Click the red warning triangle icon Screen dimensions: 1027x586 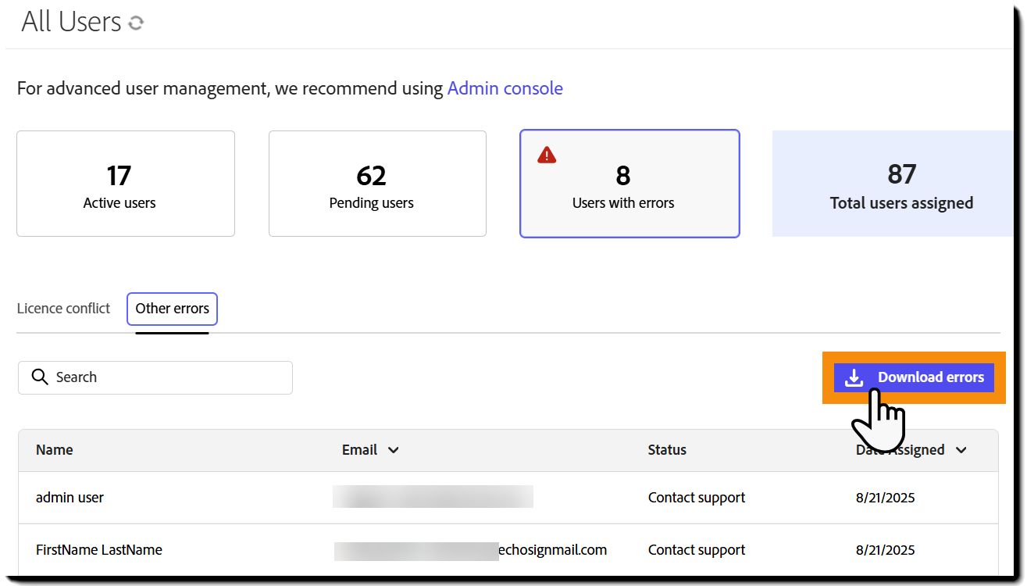pyautogui.click(x=547, y=155)
